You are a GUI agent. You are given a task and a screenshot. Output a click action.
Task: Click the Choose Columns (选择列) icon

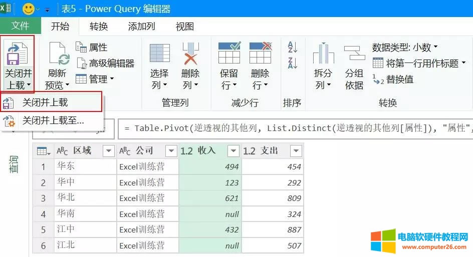coord(159,53)
